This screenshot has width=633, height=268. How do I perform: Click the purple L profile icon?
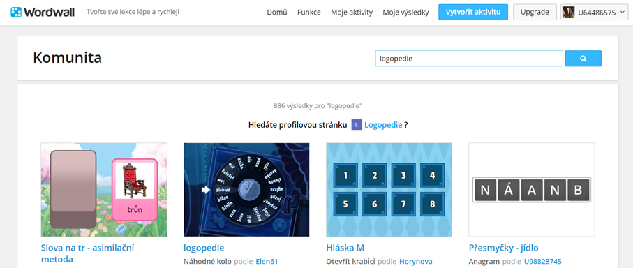coord(356,125)
